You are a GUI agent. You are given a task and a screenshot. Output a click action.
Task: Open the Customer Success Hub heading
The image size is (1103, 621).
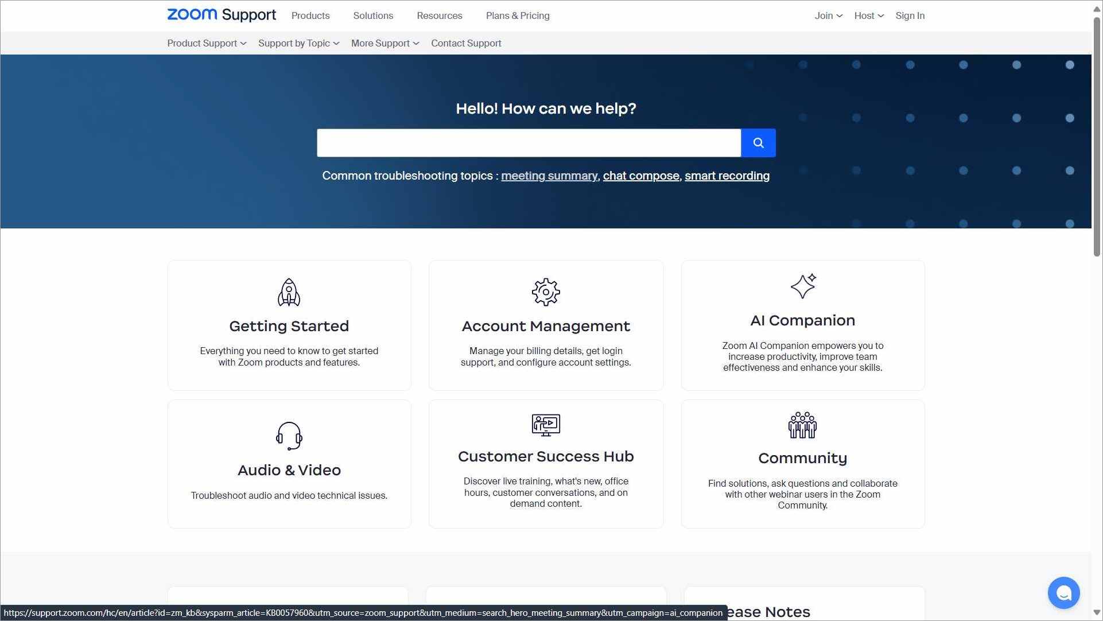click(x=546, y=456)
